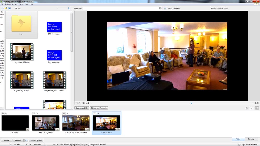This screenshot has height=146, width=260.
Task: Click the file path in status bar
Action: point(79,145)
